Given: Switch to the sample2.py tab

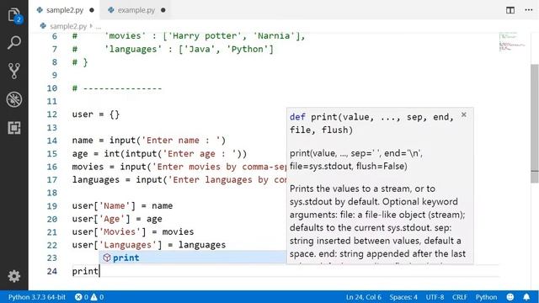Looking at the screenshot, I should tap(65, 10).
